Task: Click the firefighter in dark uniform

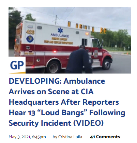Action: pyautogui.click(x=79, y=59)
